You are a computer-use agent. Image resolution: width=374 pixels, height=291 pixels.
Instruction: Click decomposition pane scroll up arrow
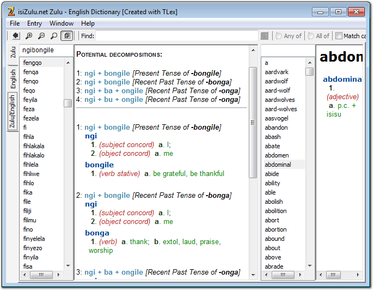pyautogui.click(x=253, y=50)
